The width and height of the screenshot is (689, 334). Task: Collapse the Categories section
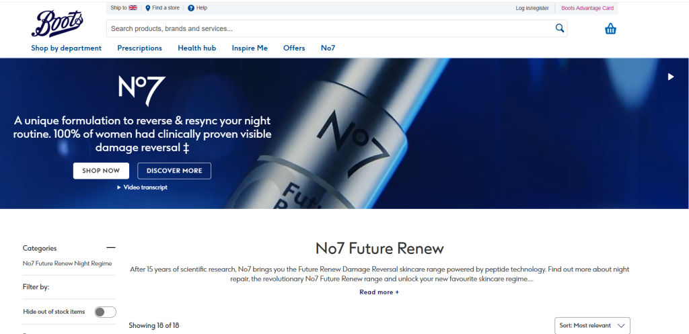(x=111, y=248)
